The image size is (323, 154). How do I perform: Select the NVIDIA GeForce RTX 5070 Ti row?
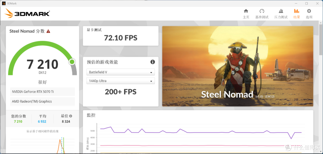coord(42,92)
